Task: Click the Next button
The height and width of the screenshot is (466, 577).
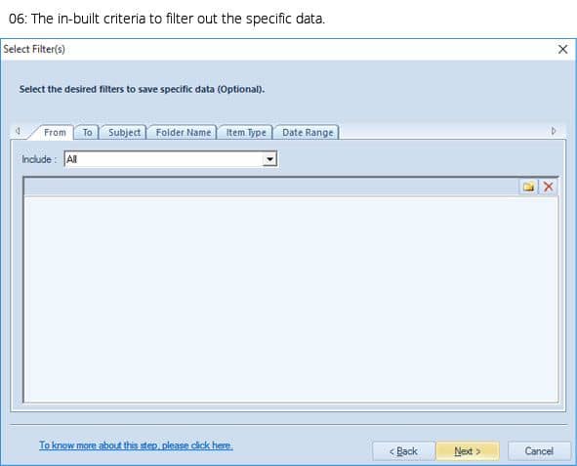Action: [468, 451]
